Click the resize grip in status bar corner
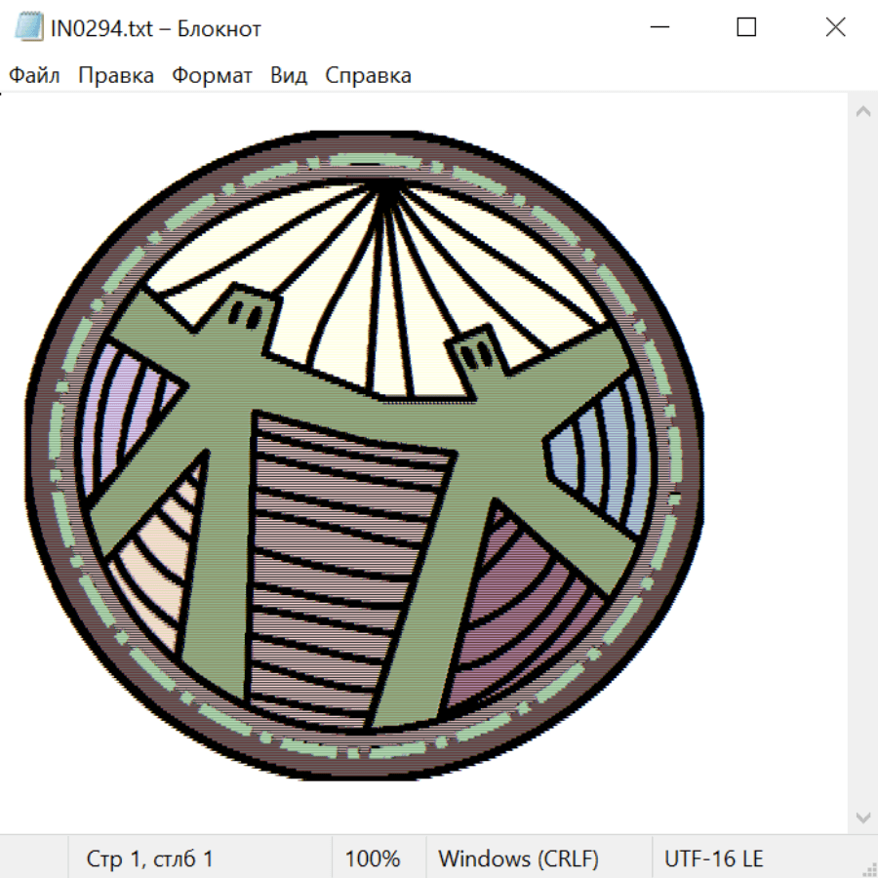Image resolution: width=878 pixels, height=878 pixels. coord(869,869)
